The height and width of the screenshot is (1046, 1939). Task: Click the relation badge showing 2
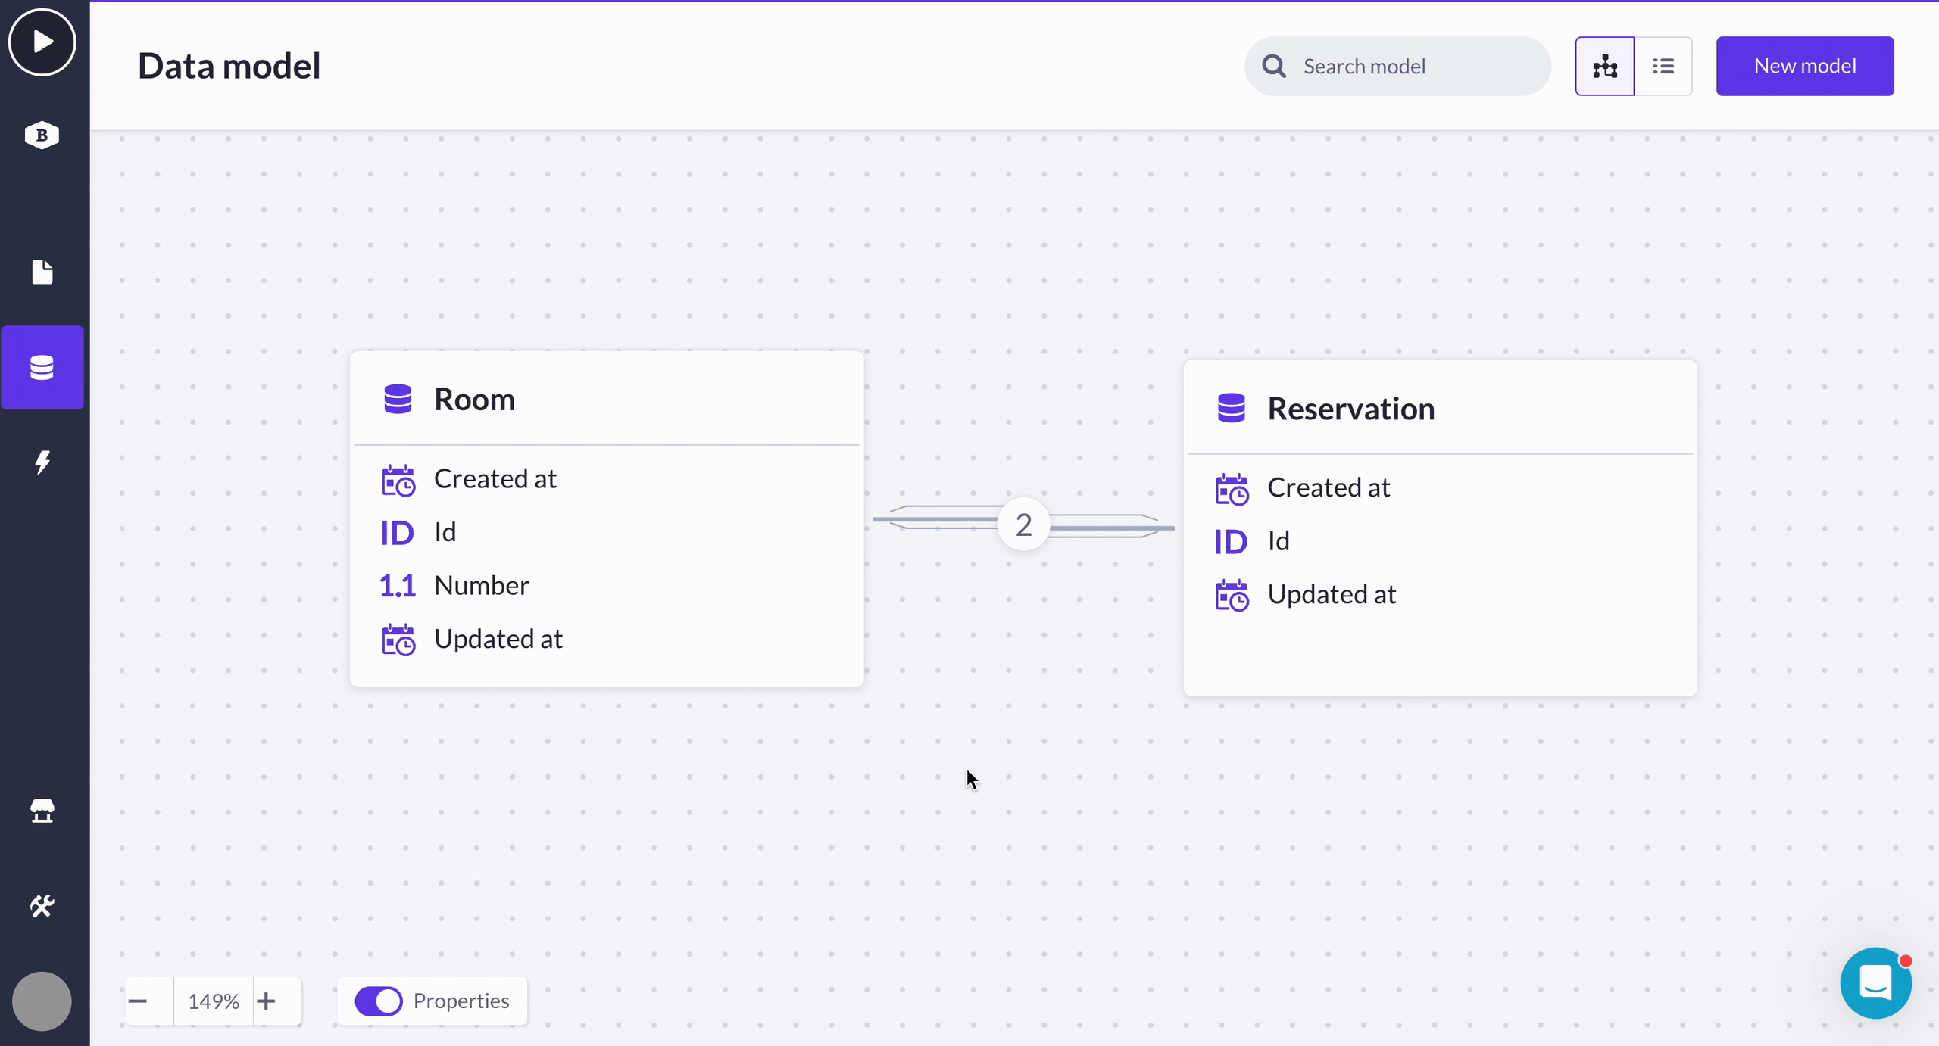1023,525
